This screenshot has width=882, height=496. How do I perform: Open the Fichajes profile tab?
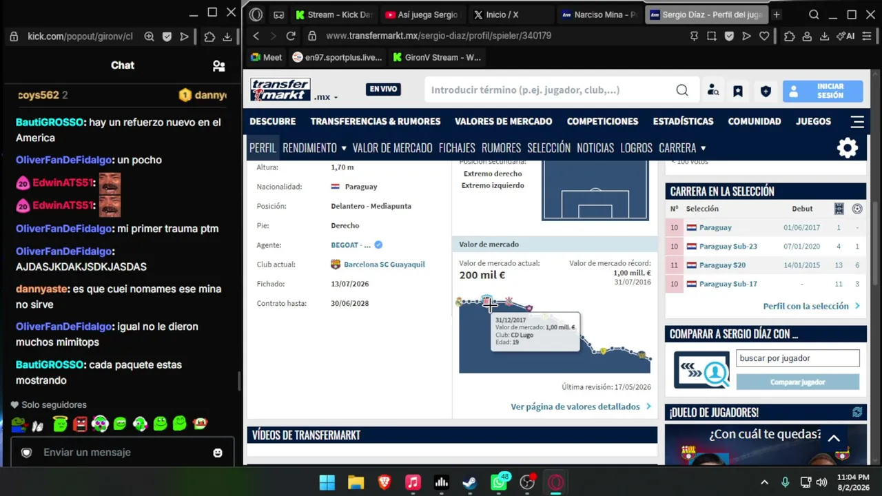click(457, 147)
